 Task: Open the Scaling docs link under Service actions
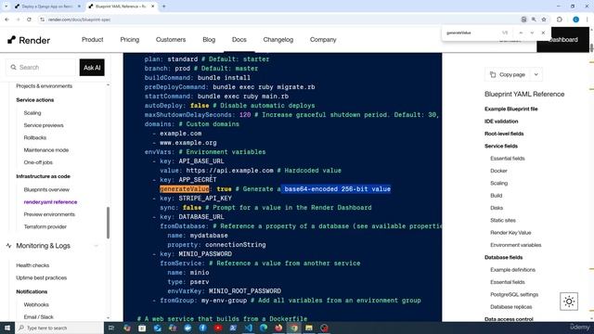pyautogui.click(x=32, y=113)
